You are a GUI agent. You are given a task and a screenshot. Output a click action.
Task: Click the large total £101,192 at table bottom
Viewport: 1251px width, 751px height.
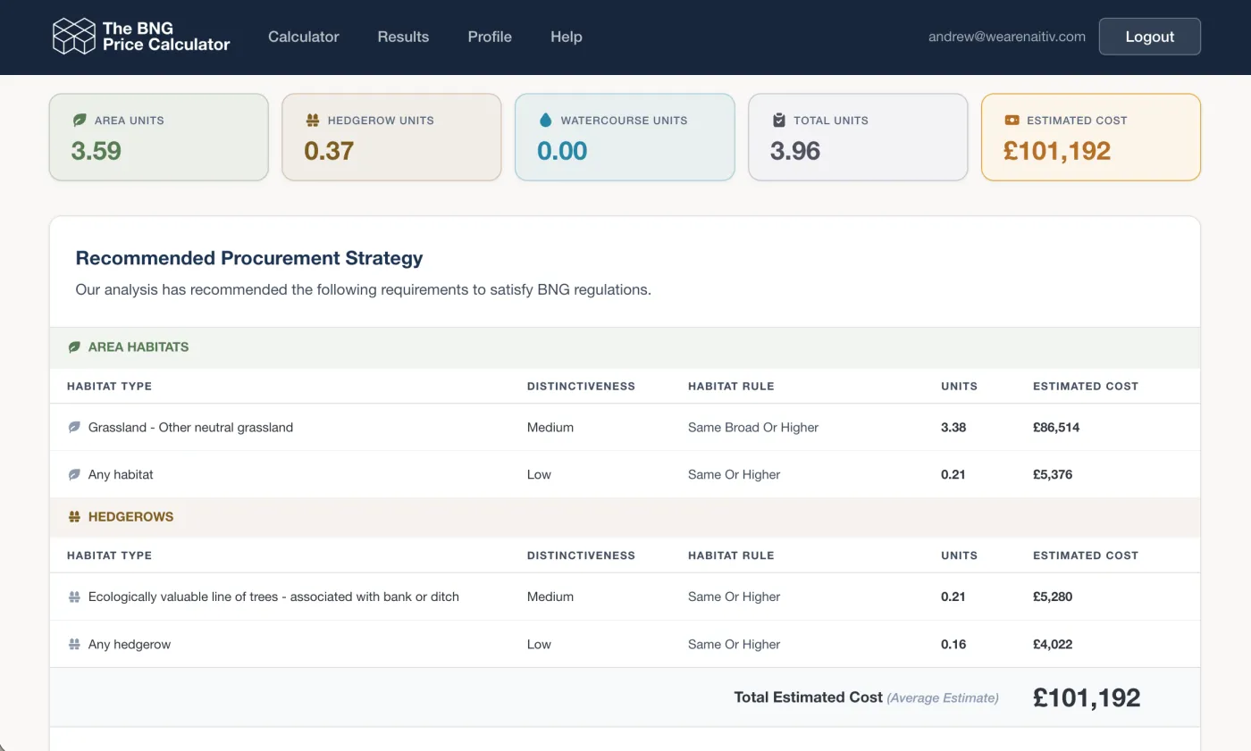[1087, 697]
